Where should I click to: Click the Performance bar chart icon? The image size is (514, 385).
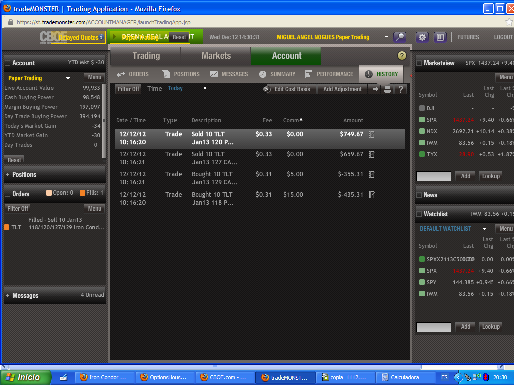(309, 74)
